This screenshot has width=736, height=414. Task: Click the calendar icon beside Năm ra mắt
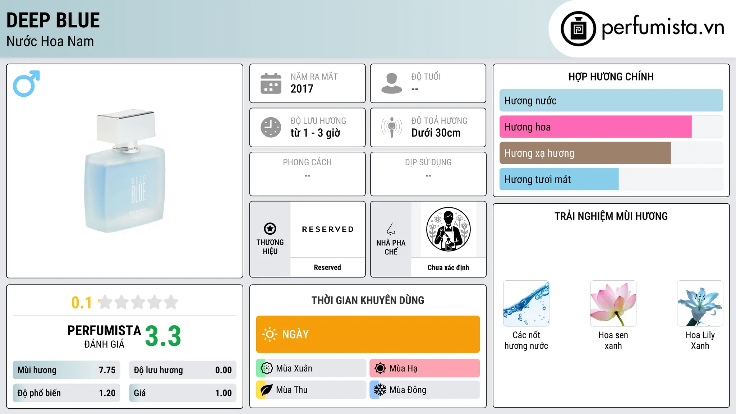[x=271, y=83]
